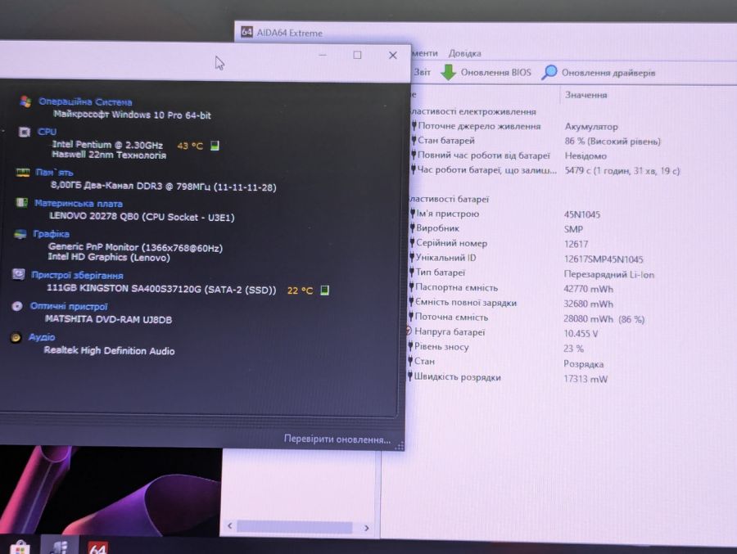
Task: Click the CPU chip icon
Action: click(25, 132)
